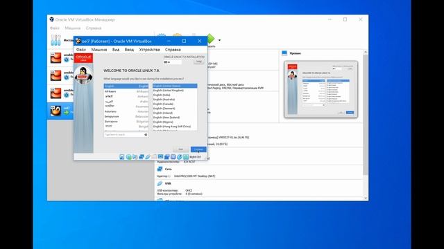This screenshot has height=249, width=444.
Task: Click the VirtualBox logo in Manager title bar
Action: (51, 19)
